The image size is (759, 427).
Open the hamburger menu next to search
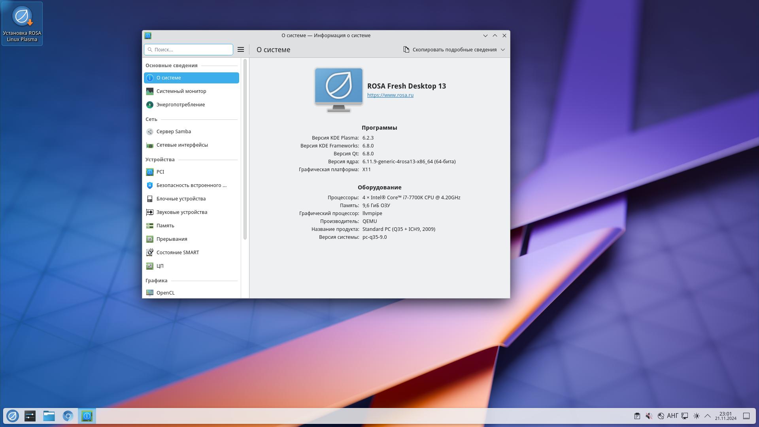coord(240,49)
